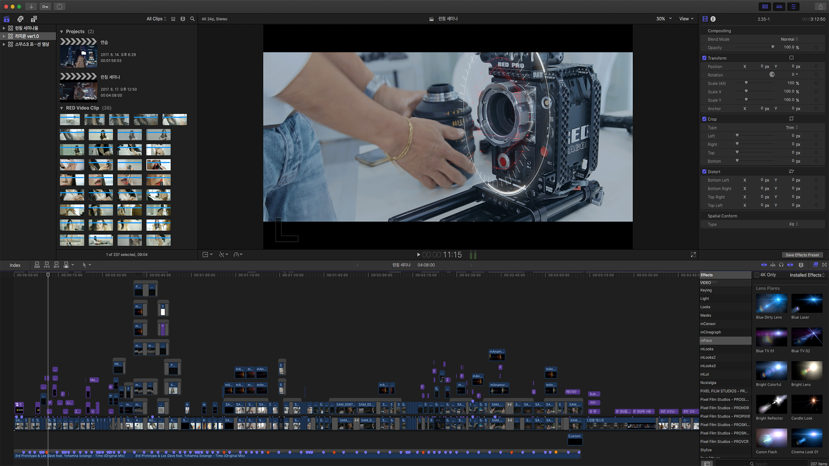Open Spatial Conform Type Fit dropdown
Screen dimensions: 829x466
pos(794,224)
